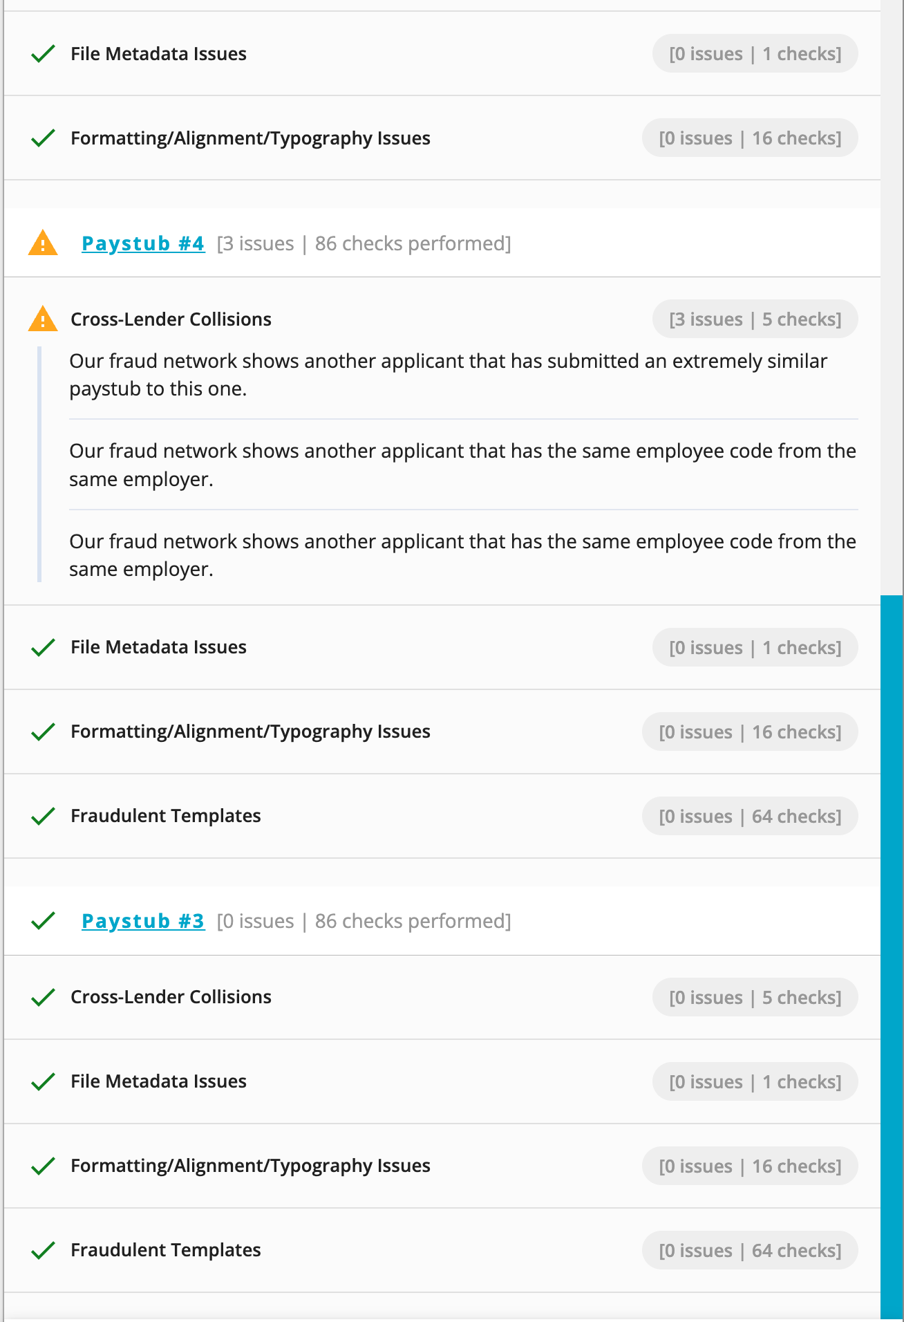Viewport: 904px width, 1322px height.
Task: Click the '0 issues | 64 checks' Fraudulent Templates badge
Action: (x=750, y=816)
